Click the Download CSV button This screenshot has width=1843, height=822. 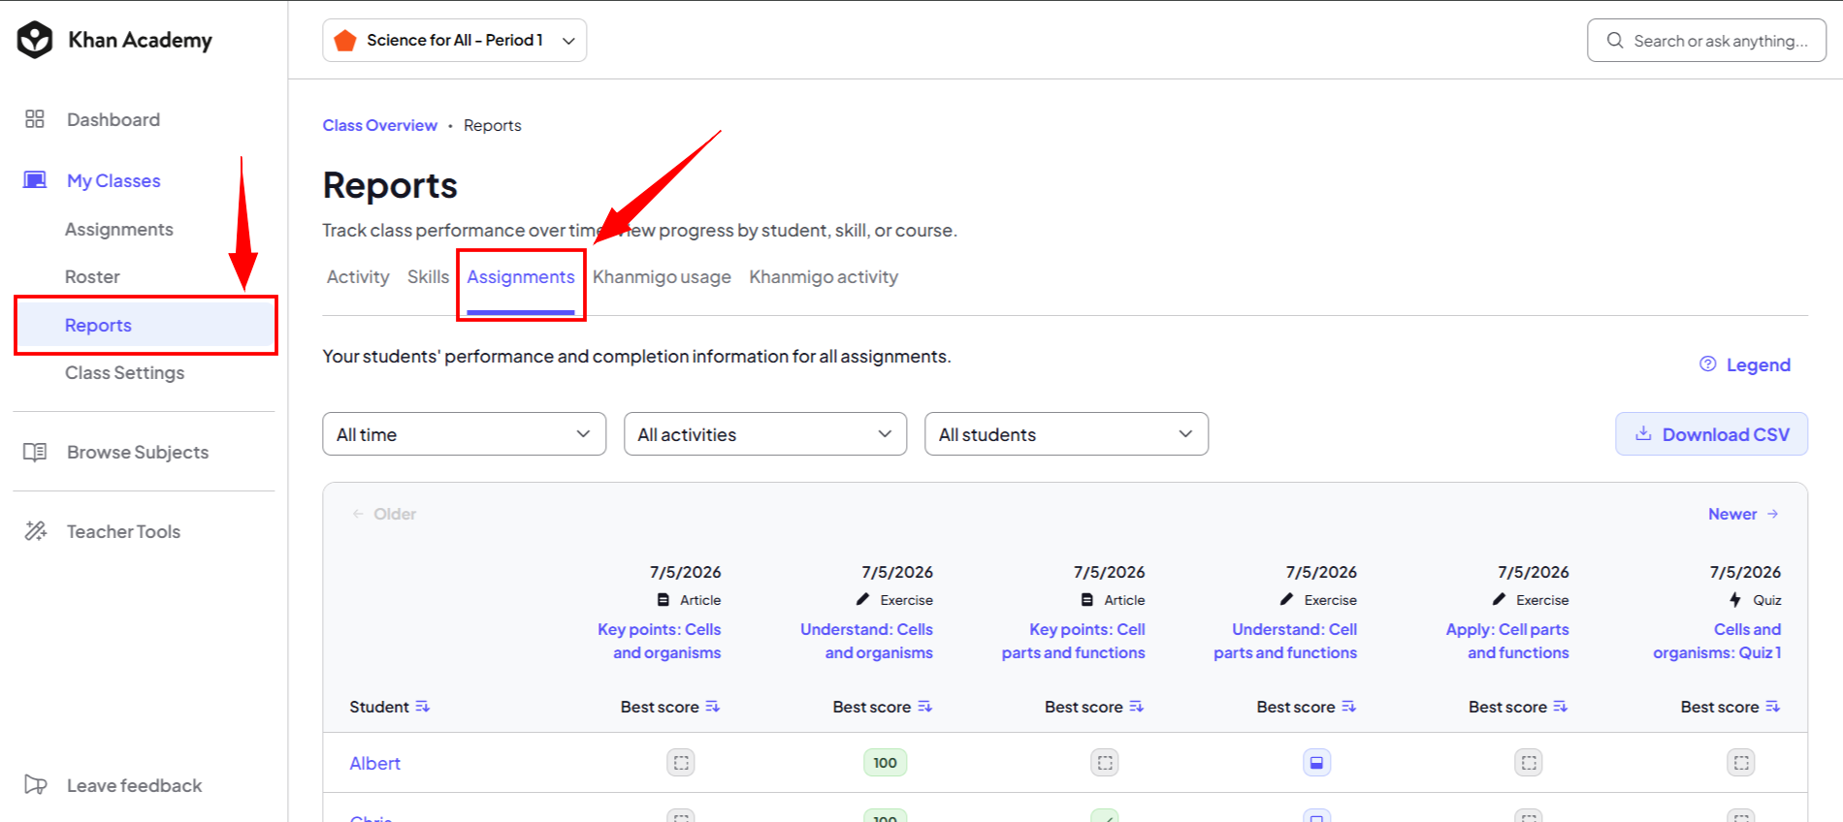click(1711, 434)
